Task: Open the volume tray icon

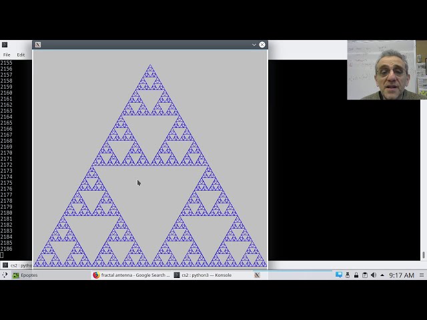Action: coord(374,275)
